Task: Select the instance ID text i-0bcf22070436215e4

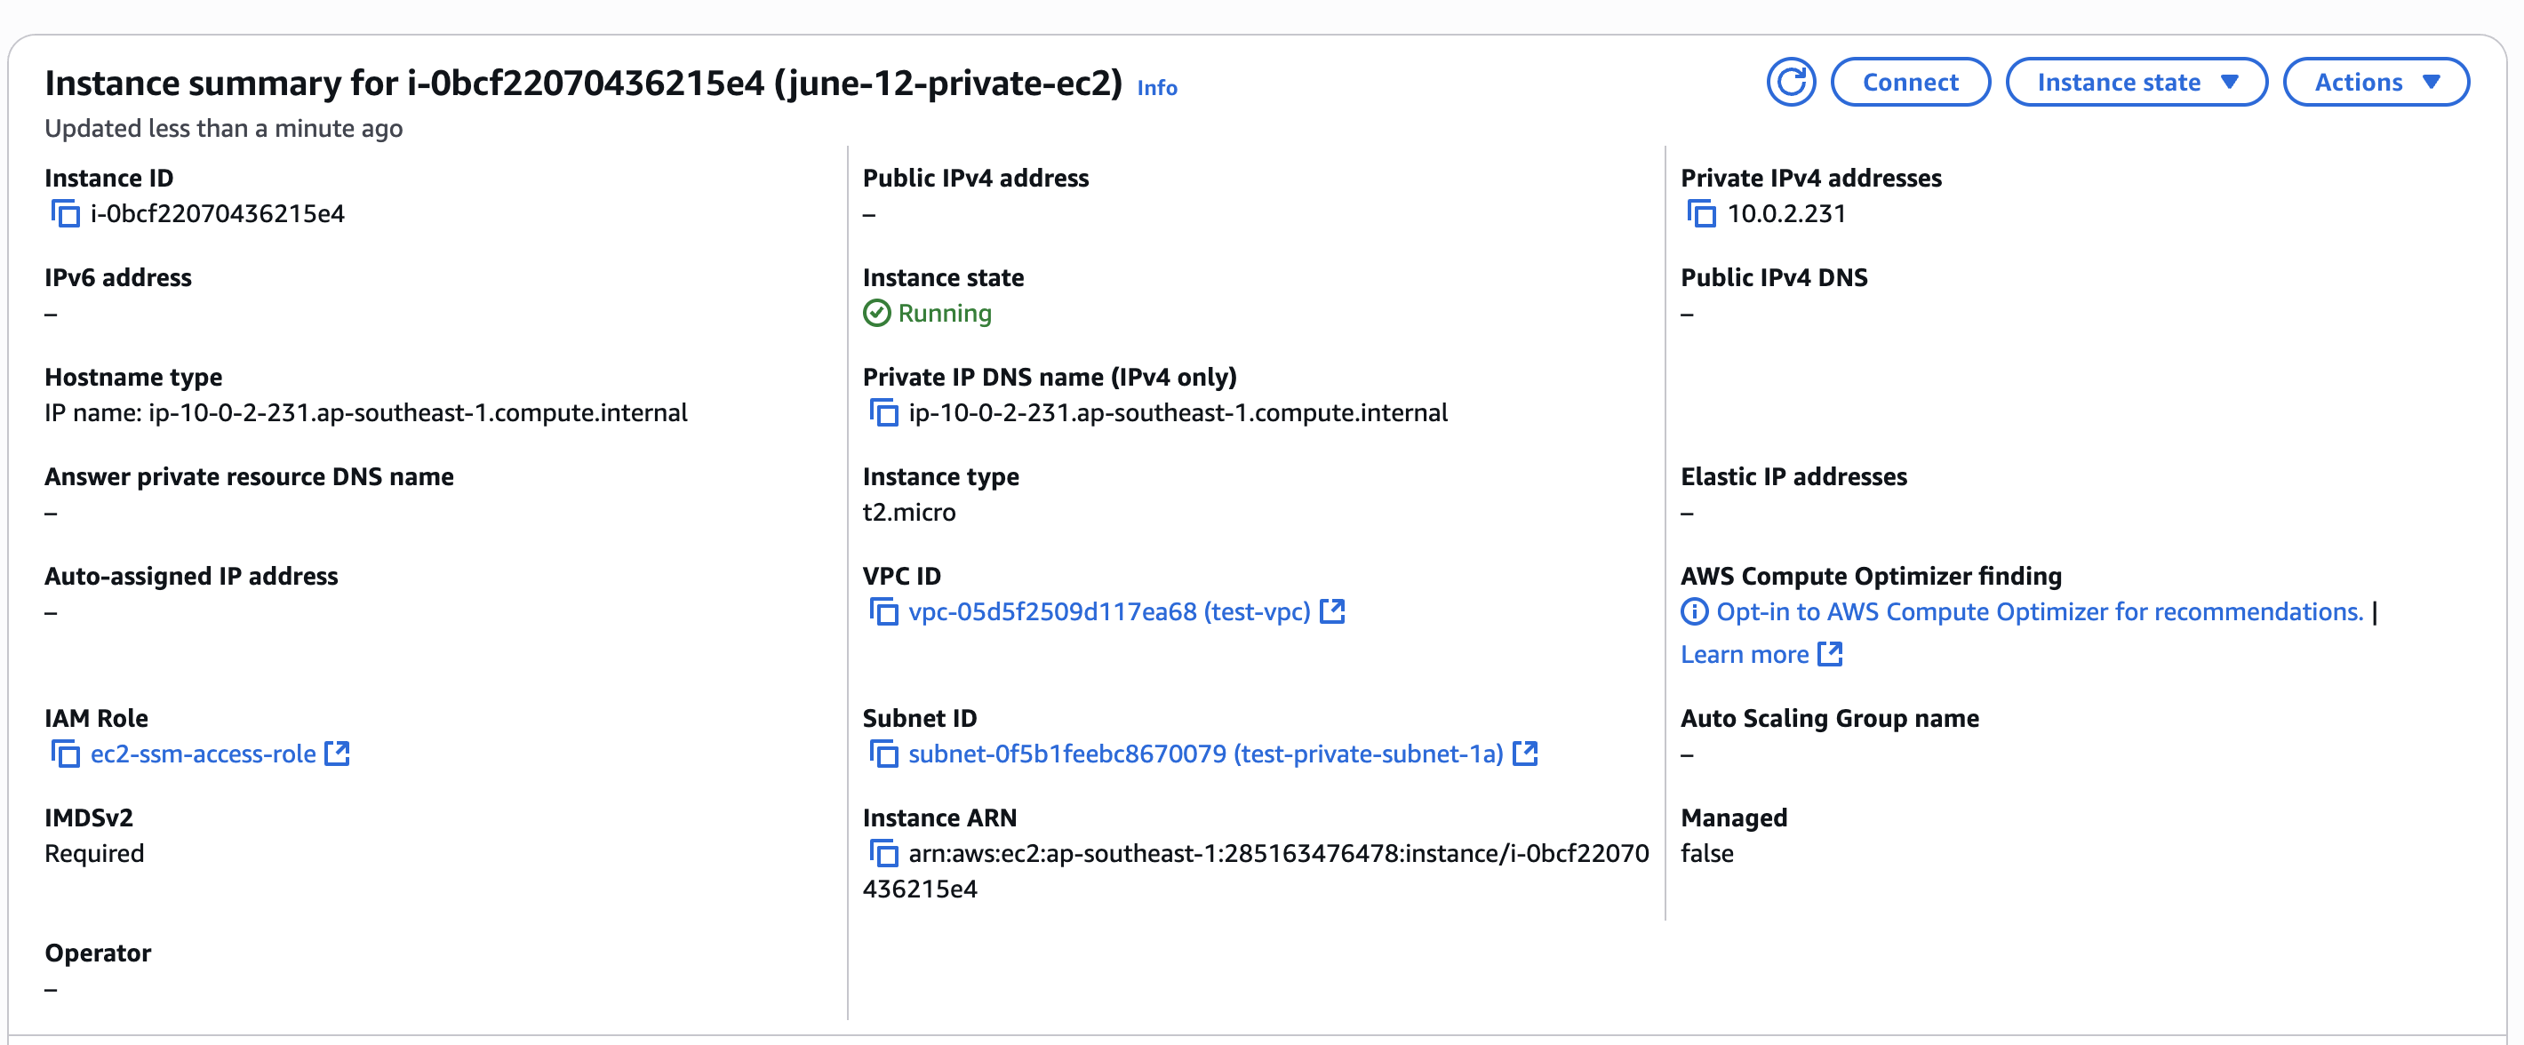Action: (x=218, y=213)
